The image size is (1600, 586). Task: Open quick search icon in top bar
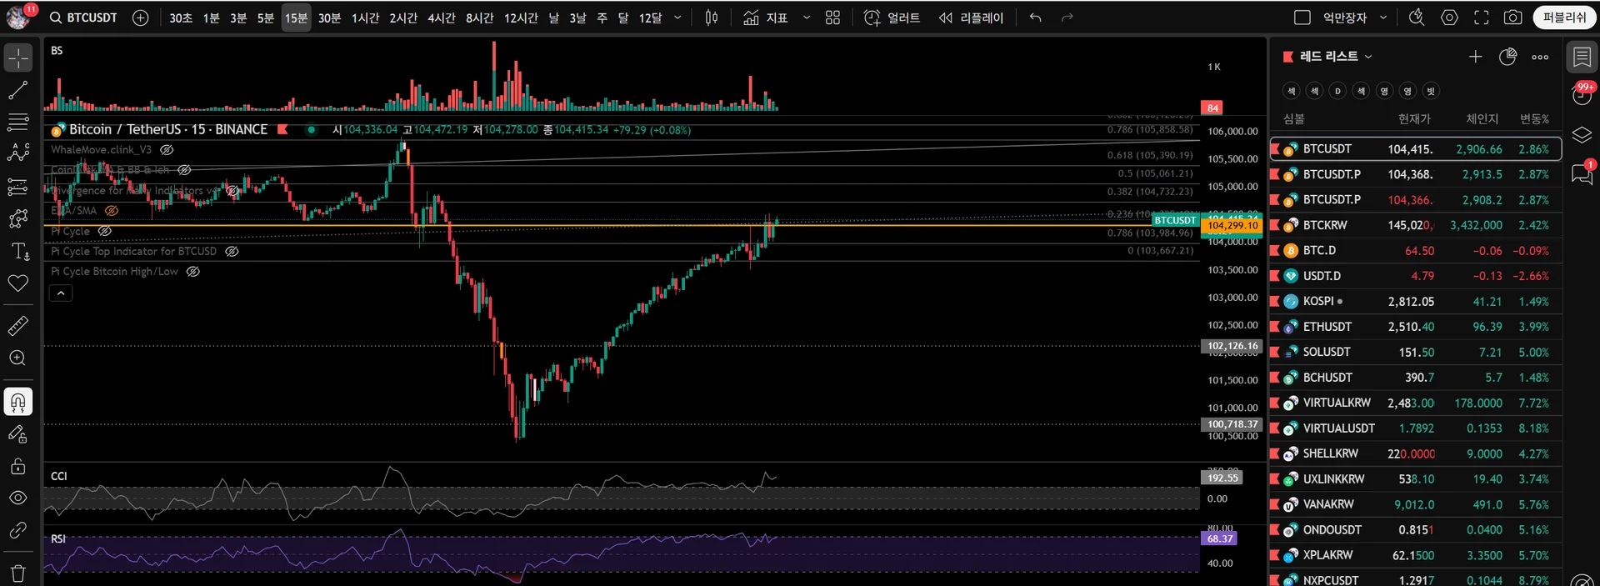tap(1417, 18)
